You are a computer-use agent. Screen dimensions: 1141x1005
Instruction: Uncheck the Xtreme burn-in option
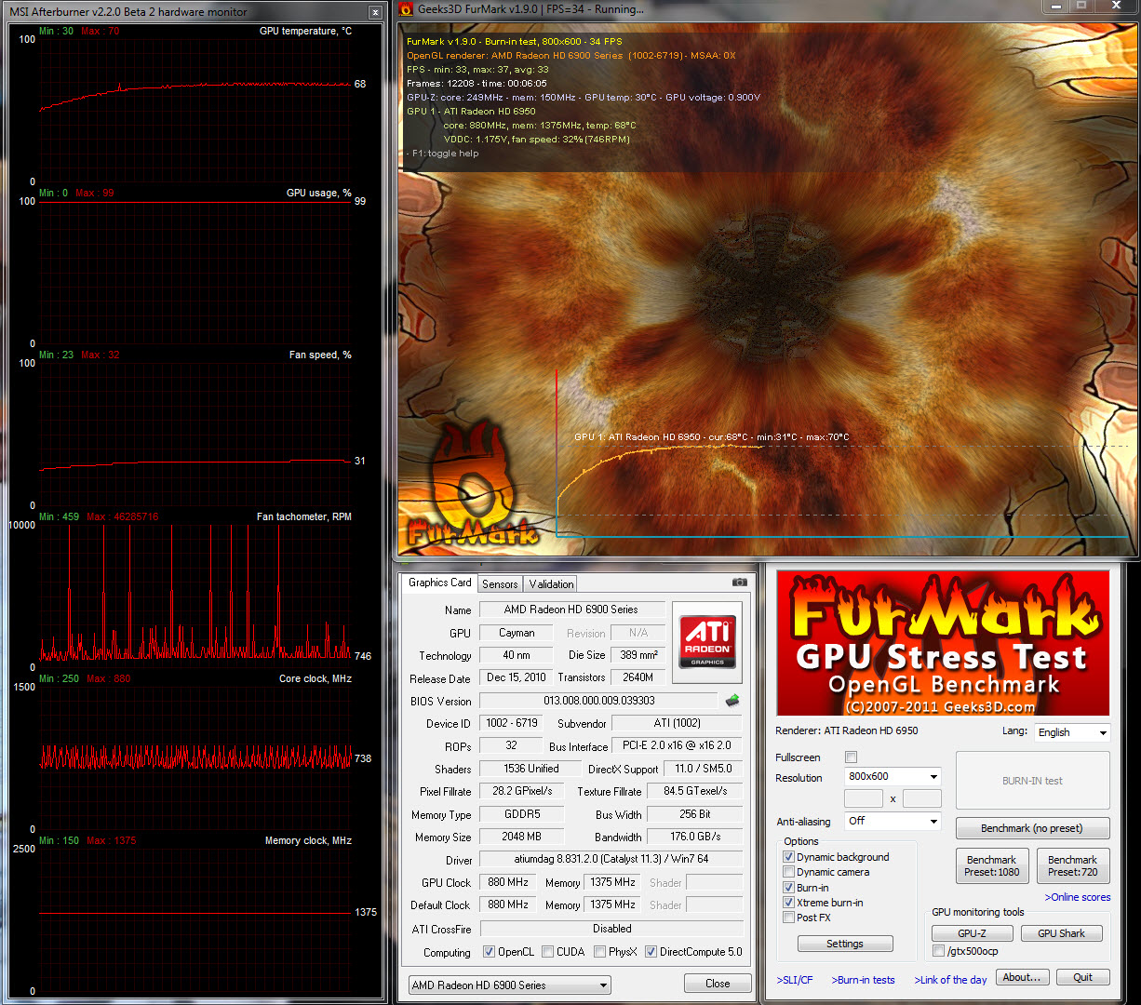click(x=788, y=903)
